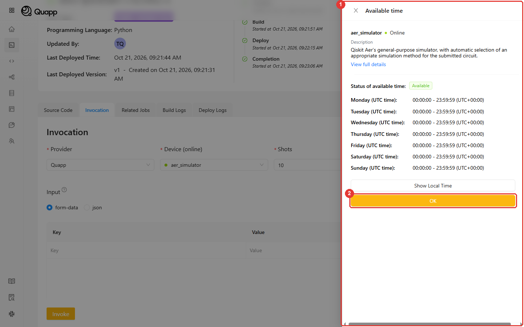Click the Monday (UTC time) label

pyautogui.click(x=374, y=100)
